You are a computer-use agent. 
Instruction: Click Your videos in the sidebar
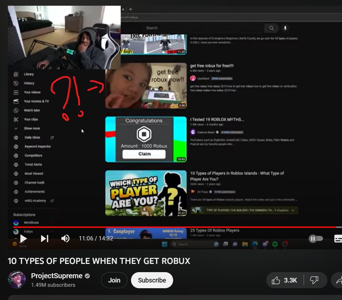(32, 92)
